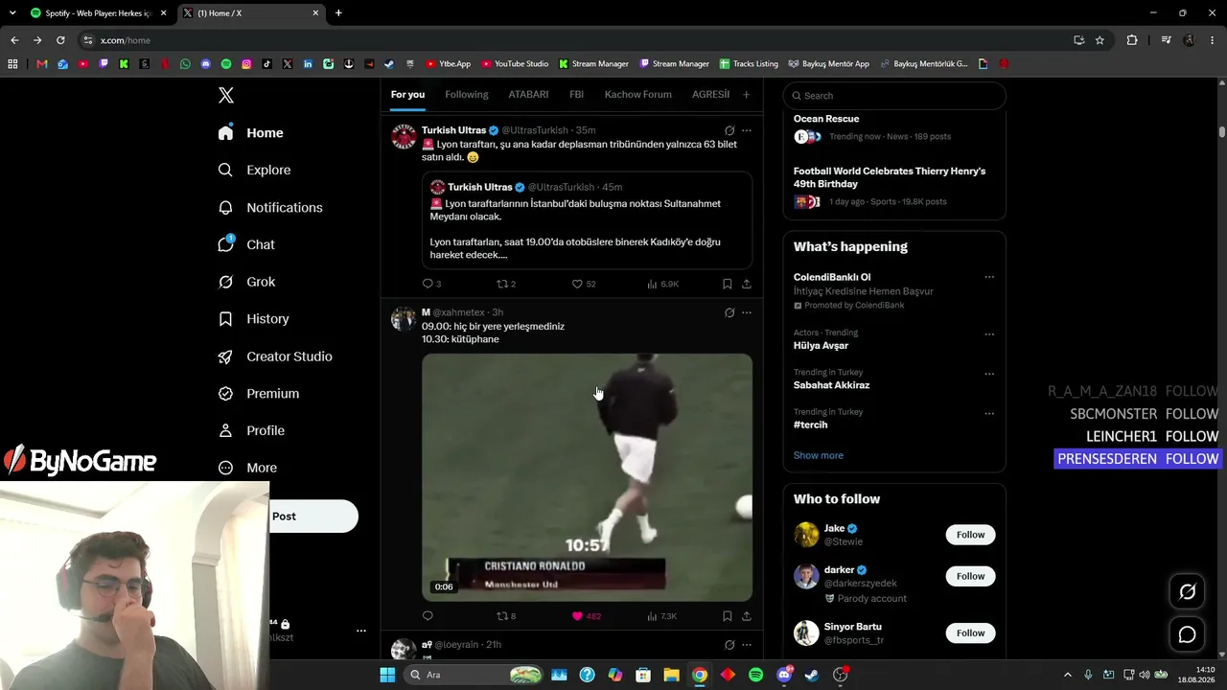1227x690 pixels.
Task: Expand the More menu in sidebar
Action: pos(247,468)
